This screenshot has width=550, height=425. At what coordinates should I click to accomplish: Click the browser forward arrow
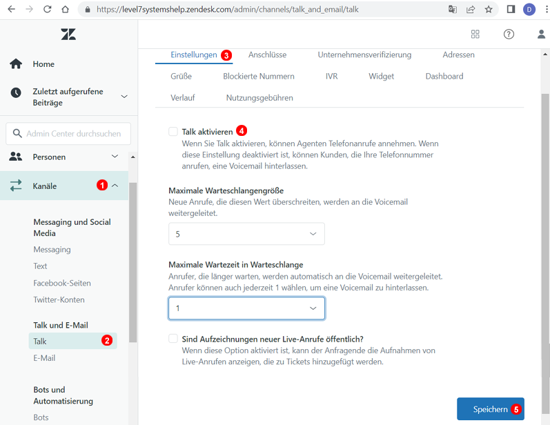pos(30,10)
